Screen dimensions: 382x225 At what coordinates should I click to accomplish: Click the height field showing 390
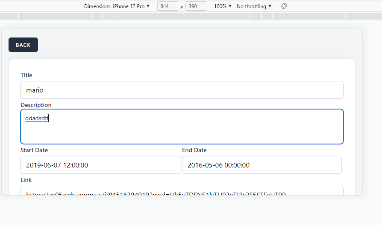point(196,6)
